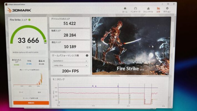
Task: Click the info icon next to 最高
Action: tap(44, 61)
